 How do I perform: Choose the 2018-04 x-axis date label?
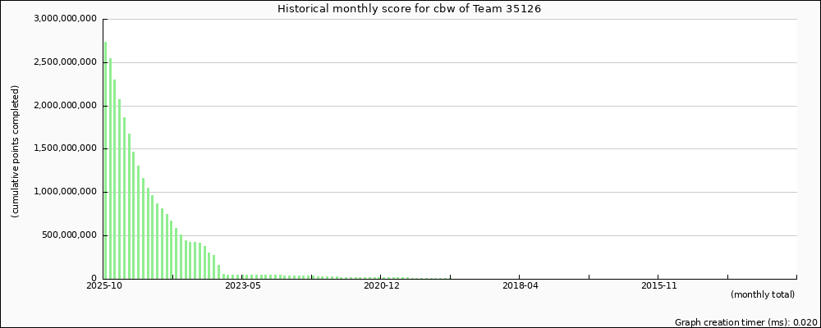point(520,286)
